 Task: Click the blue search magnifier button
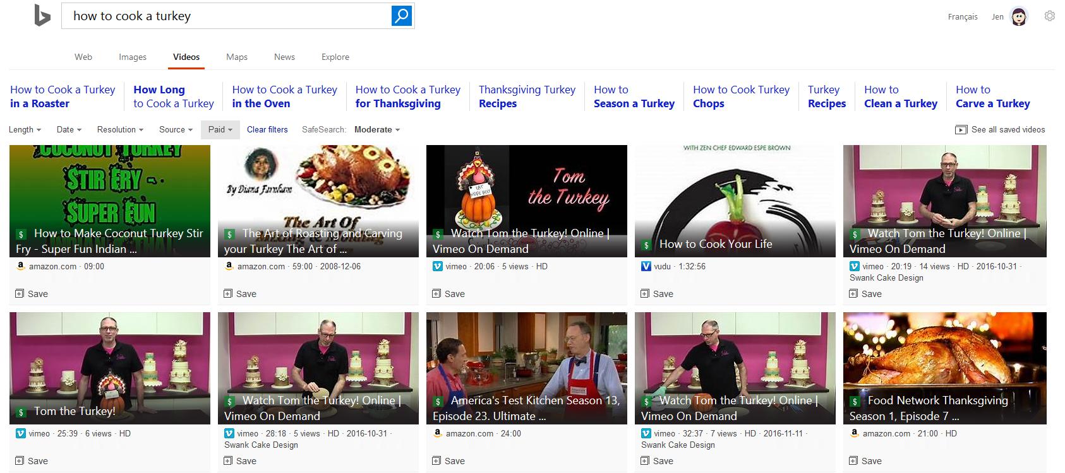401,16
